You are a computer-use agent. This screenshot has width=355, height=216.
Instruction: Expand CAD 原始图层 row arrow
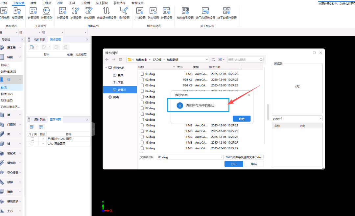[43, 144]
